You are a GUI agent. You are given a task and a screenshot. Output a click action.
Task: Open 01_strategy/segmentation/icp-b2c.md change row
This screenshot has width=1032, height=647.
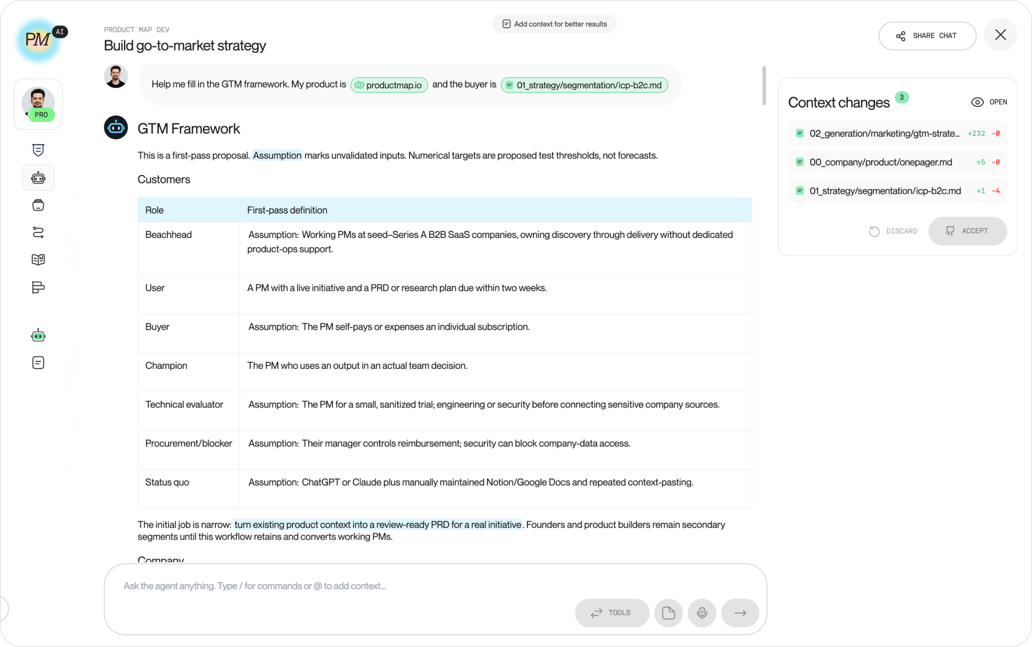click(898, 191)
